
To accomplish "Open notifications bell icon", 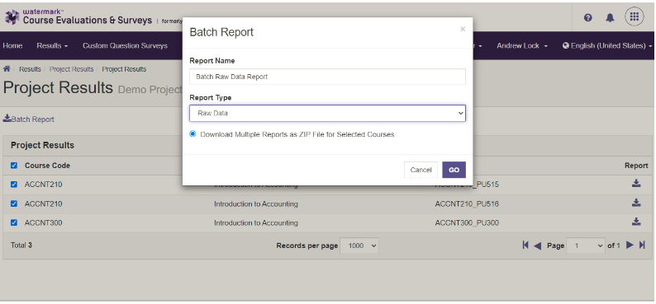I will pos(610,17).
